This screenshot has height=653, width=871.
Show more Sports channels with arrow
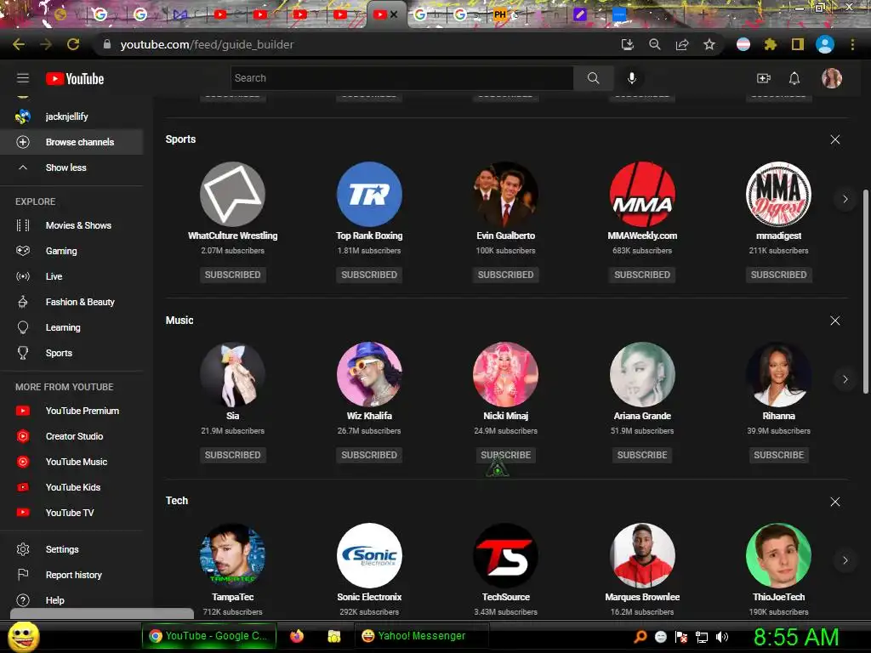coord(845,199)
